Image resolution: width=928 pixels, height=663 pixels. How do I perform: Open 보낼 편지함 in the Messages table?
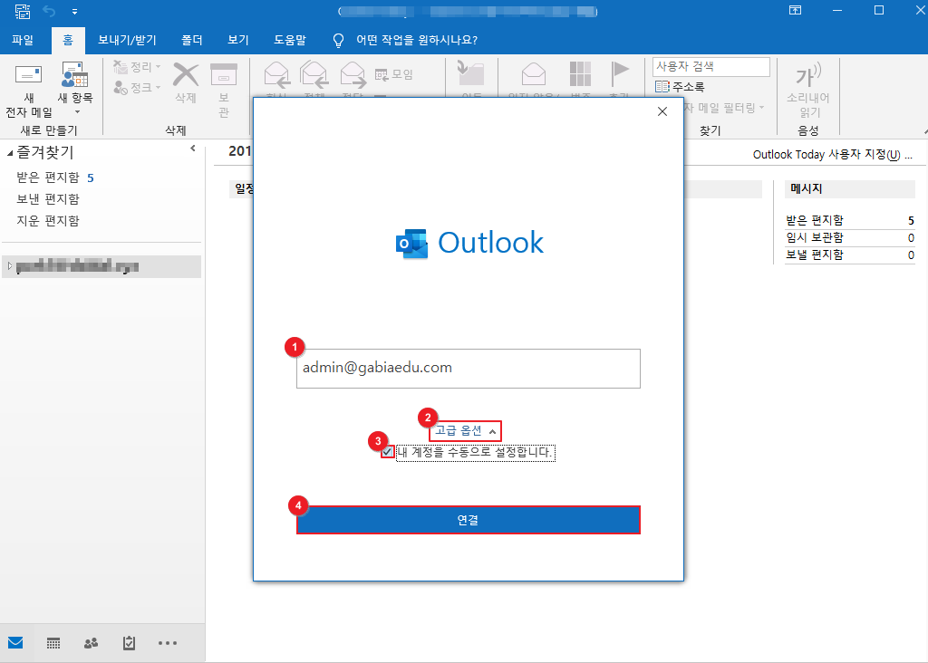point(815,255)
